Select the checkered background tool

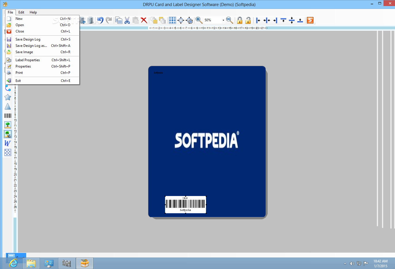pyautogui.click(x=8, y=152)
